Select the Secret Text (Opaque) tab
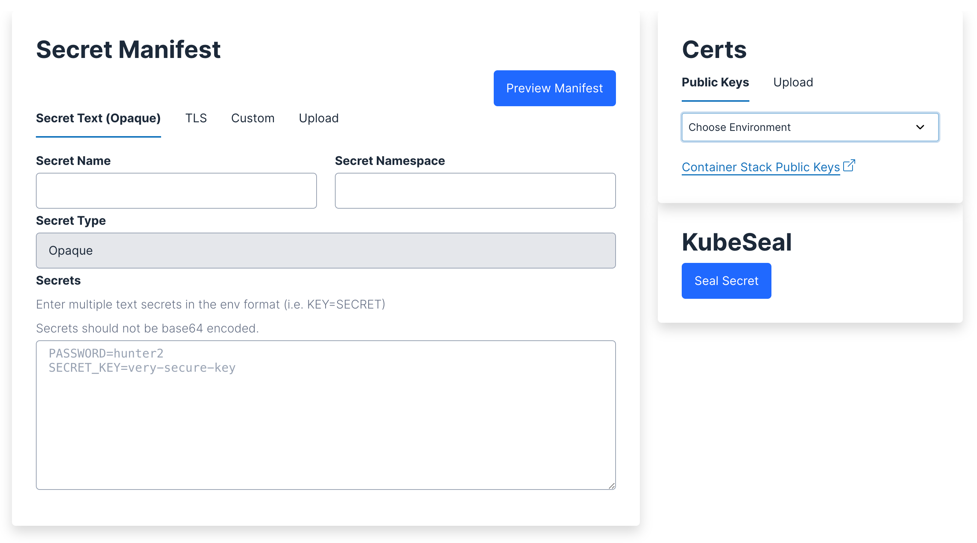This screenshot has width=977, height=543. click(x=98, y=119)
